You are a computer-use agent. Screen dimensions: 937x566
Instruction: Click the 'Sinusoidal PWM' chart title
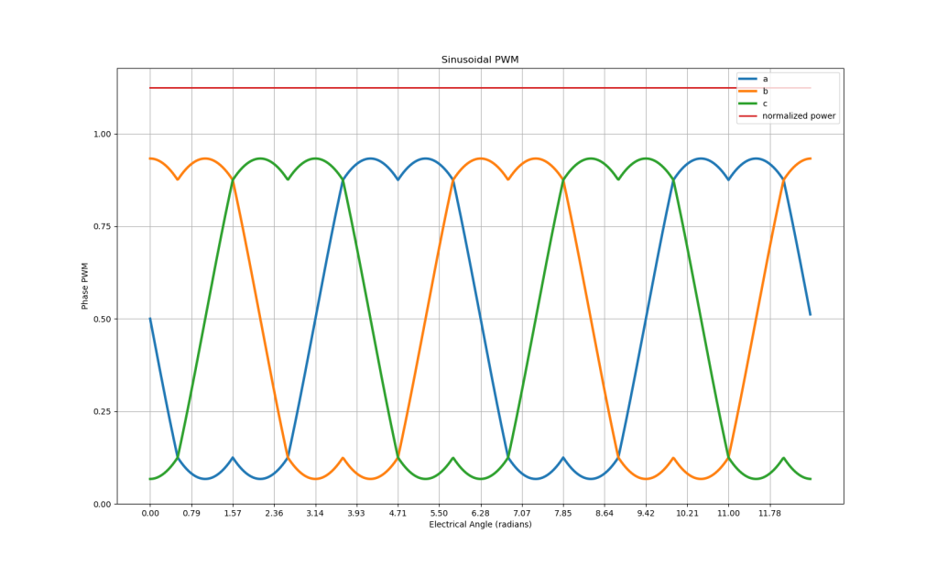[480, 60]
